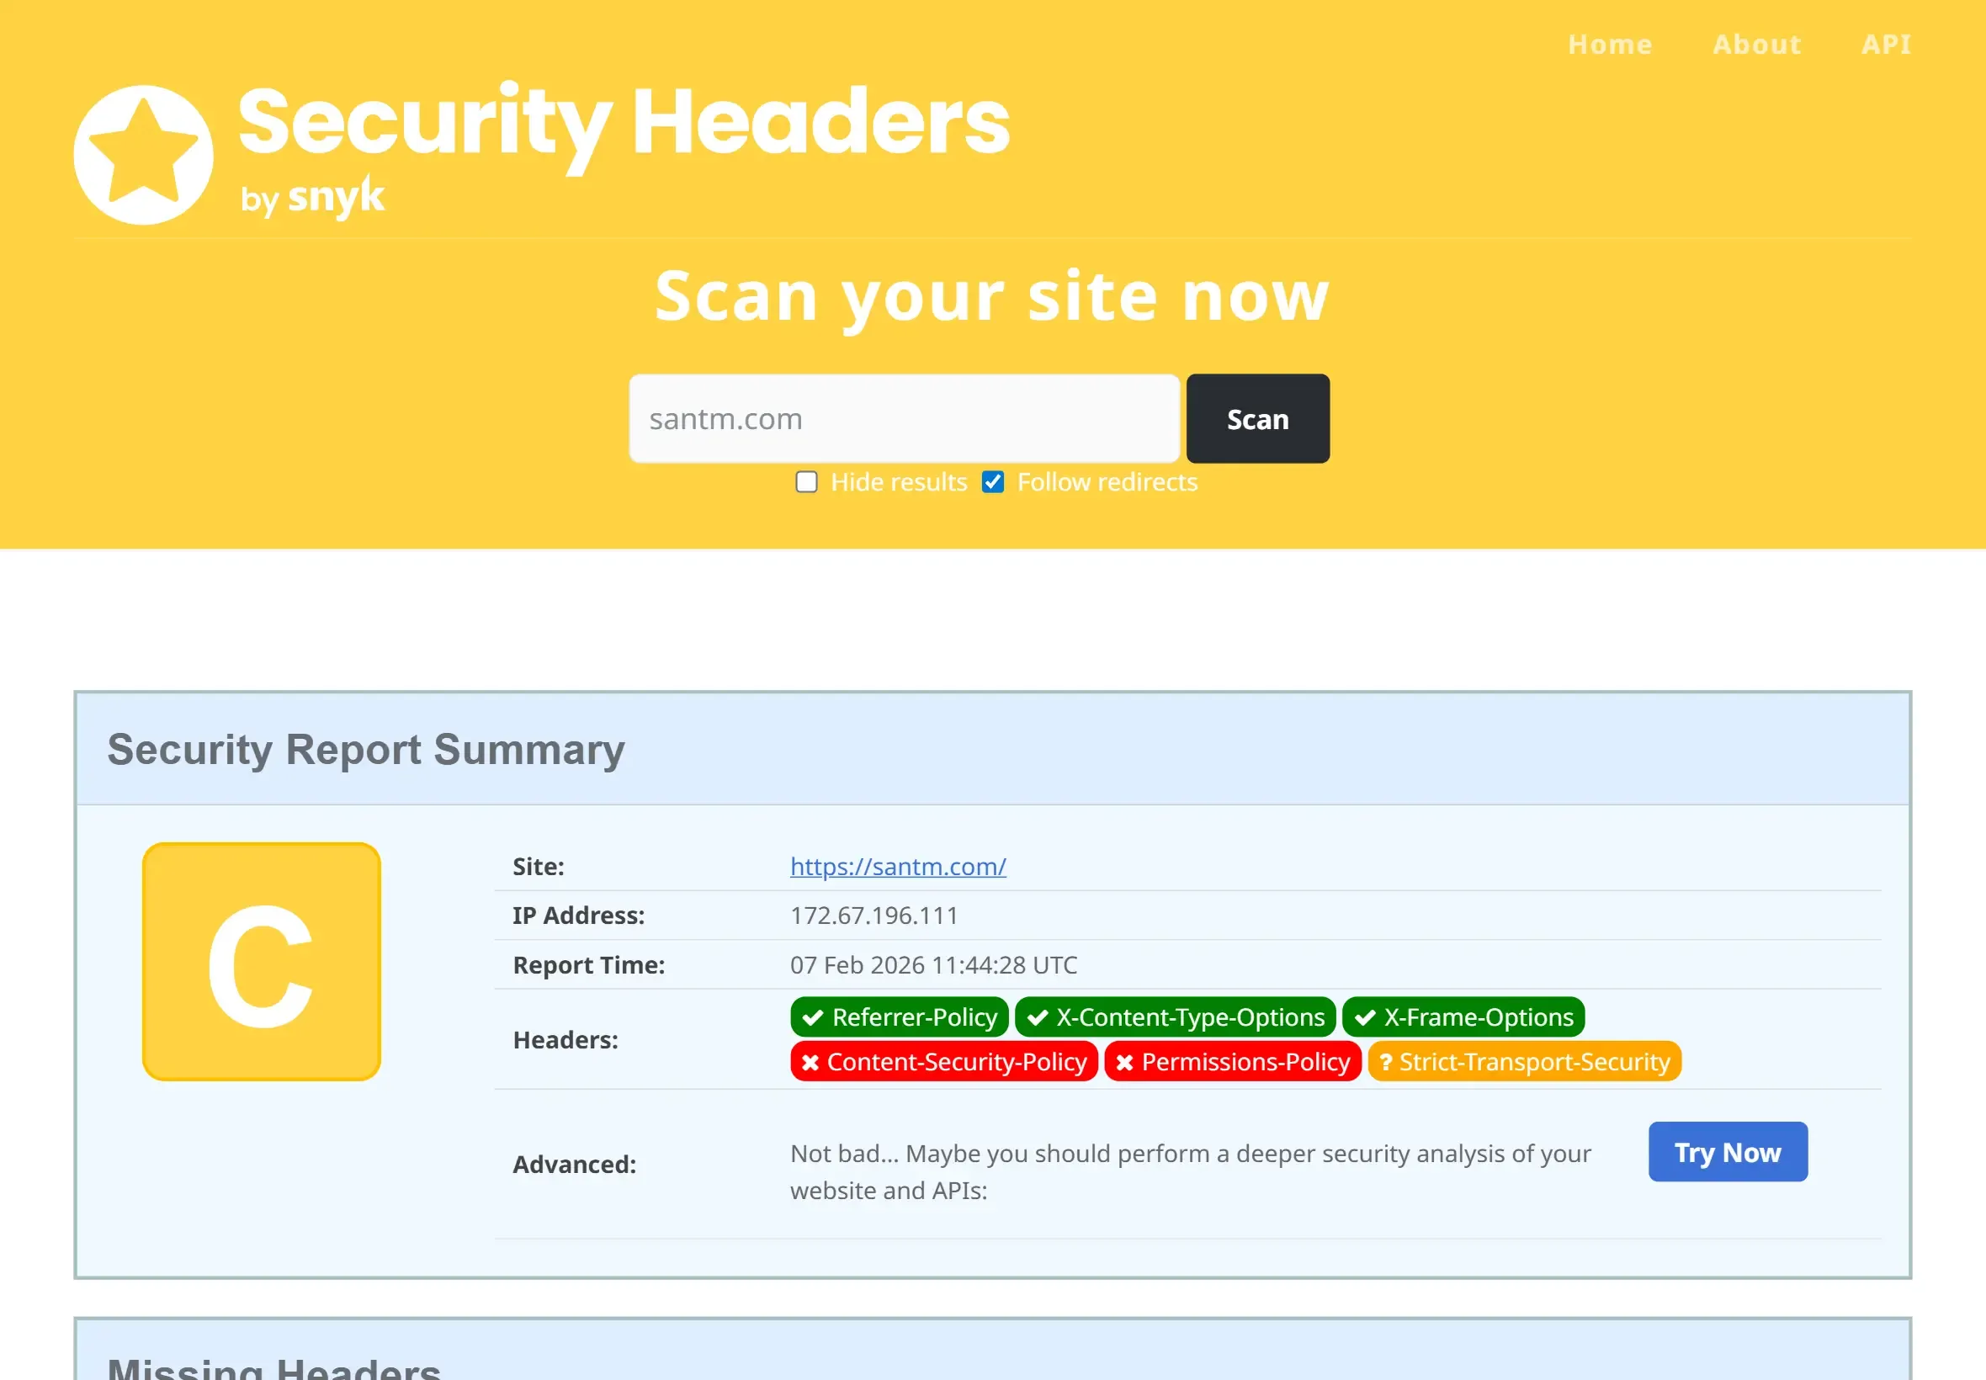
Task: Click the Referrer-Policy green check badge
Action: pyautogui.click(x=900, y=1016)
